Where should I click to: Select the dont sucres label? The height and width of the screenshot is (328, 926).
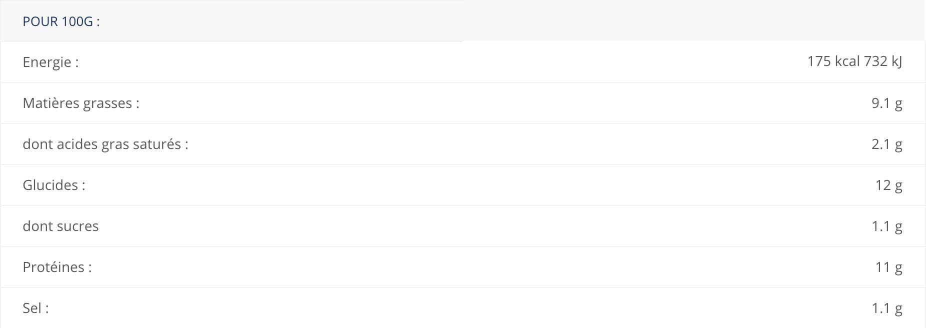coord(60,226)
